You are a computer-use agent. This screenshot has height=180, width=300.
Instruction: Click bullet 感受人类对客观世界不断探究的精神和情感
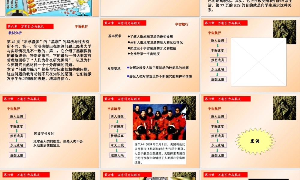point(159,76)
